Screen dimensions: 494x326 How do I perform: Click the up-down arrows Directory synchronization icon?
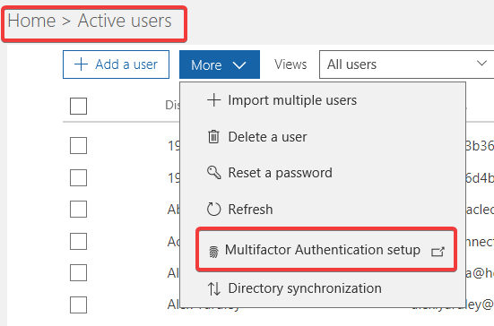pyautogui.click(x=214, y=288)
